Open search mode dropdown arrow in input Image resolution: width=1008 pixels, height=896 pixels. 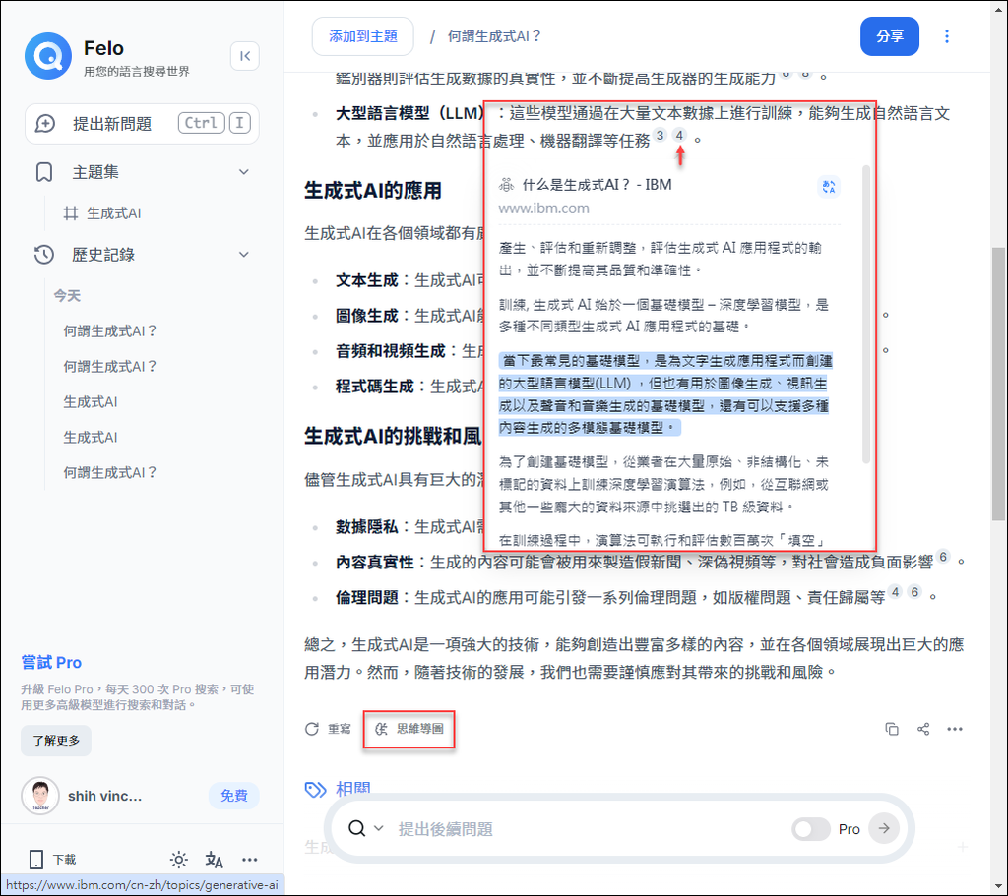coord(379,828)
